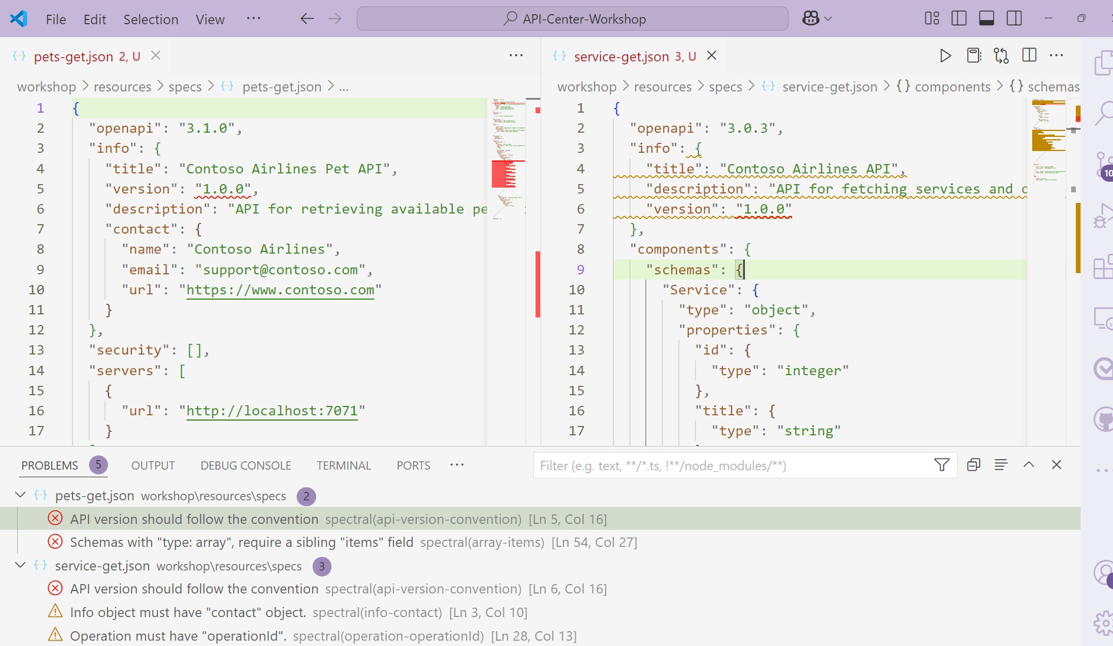Image resolution: width=1113 pixels, height=646 pixels.
Task: Click the VS Code logo icon
Action: click(x=19, y=19)
